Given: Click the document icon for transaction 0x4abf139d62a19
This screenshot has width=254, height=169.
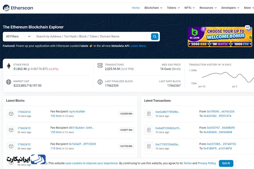Looking at the screenshot, I should [x=149, y=130].
